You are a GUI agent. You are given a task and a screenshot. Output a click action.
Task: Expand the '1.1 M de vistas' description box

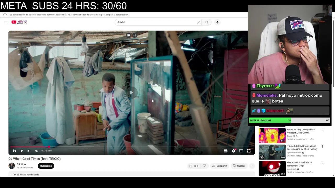click(131, 174)
